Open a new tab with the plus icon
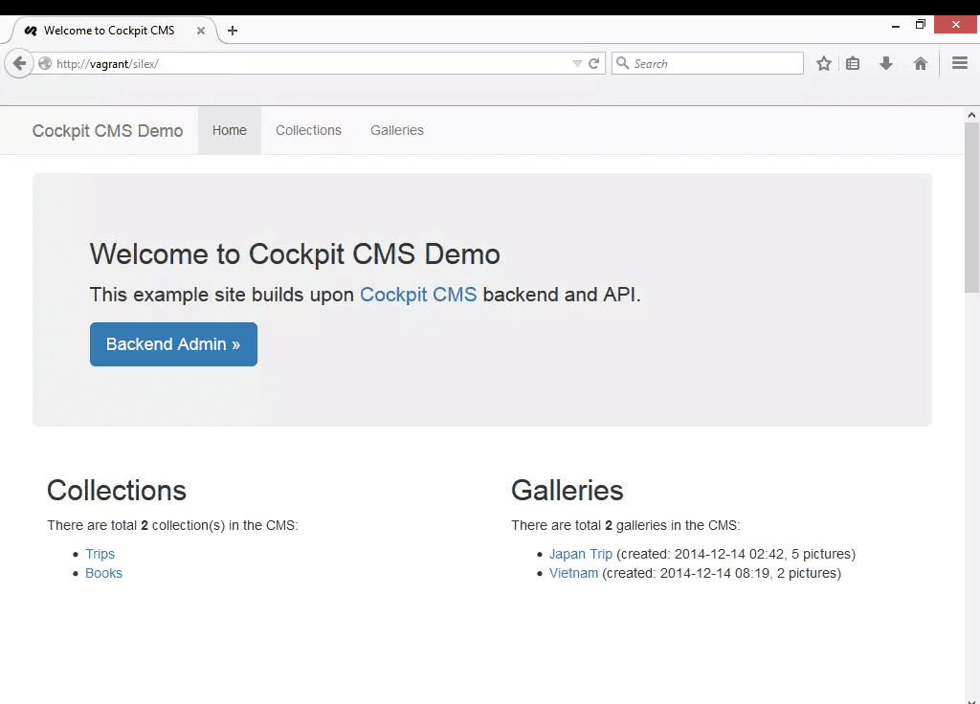The image size is (980, 704). [x=232, y=31]
